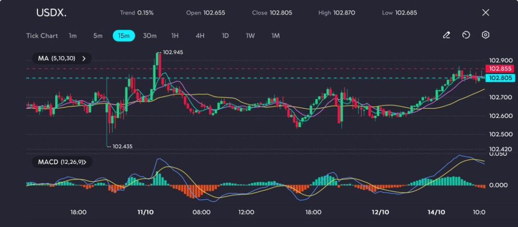Click the blue 102.805 current price label

pos(499,78)
